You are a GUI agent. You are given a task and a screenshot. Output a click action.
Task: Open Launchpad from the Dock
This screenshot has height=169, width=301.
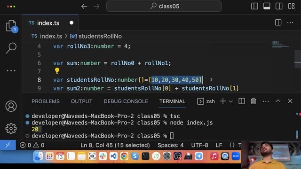click(49, 156)
